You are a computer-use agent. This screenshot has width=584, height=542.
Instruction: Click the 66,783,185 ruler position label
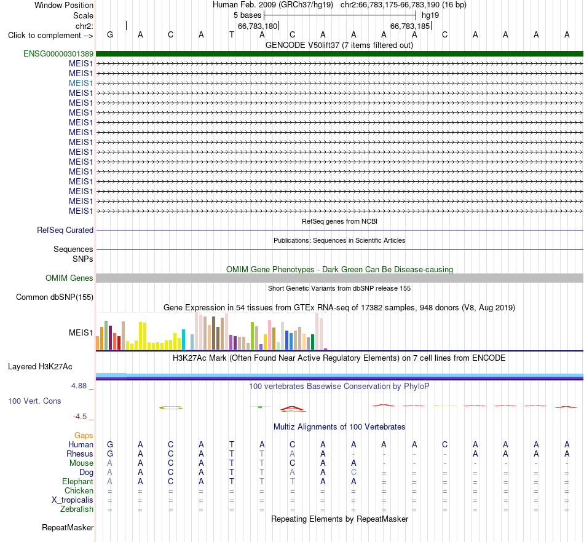[x=410, y=26]
